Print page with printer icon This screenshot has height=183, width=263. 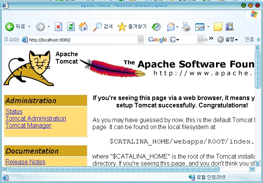[186, 27]
